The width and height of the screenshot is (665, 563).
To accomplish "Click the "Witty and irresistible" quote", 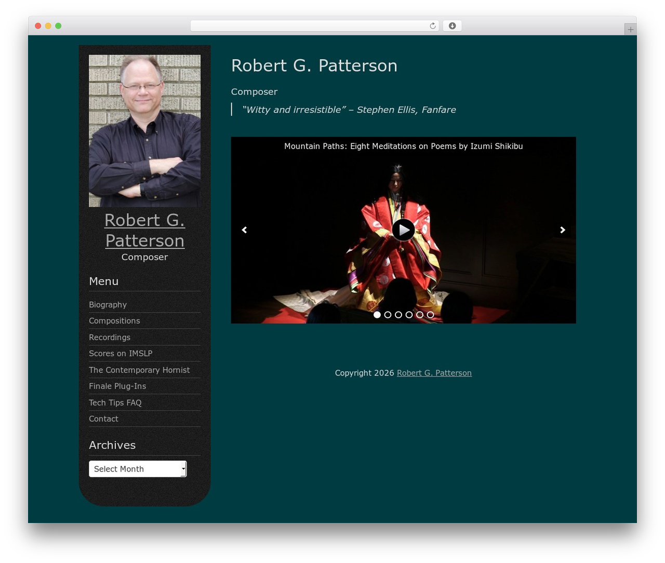I will pos(349,110).
